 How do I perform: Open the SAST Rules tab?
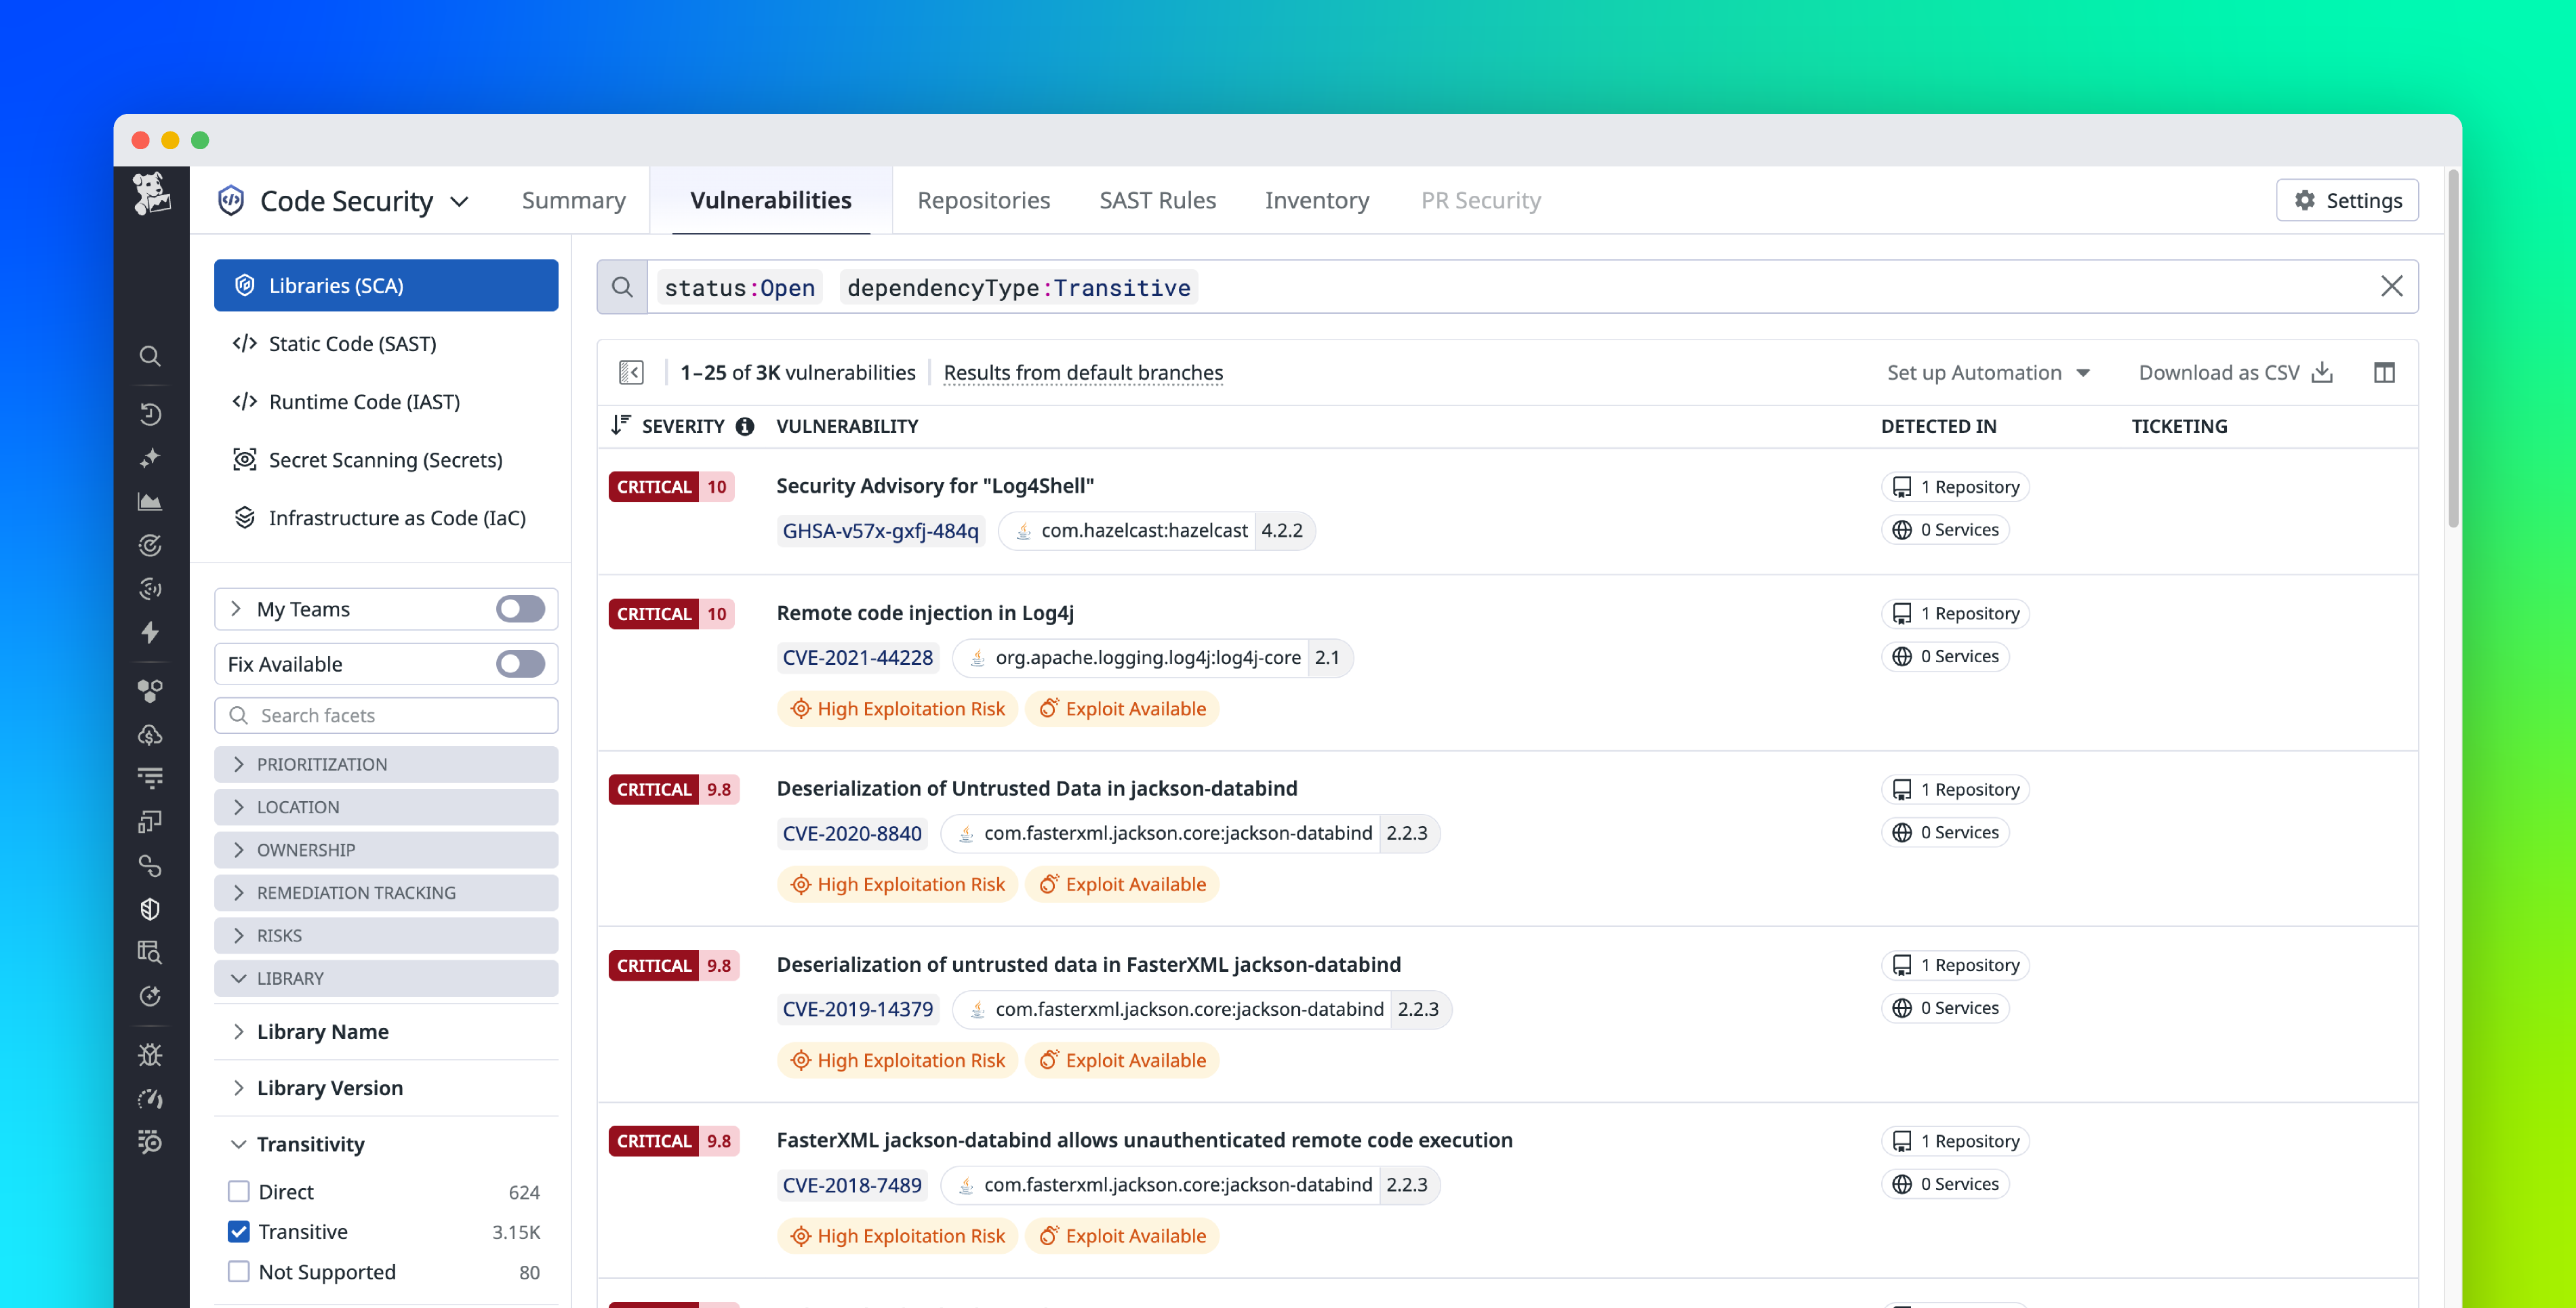(x=1157, y=200)
